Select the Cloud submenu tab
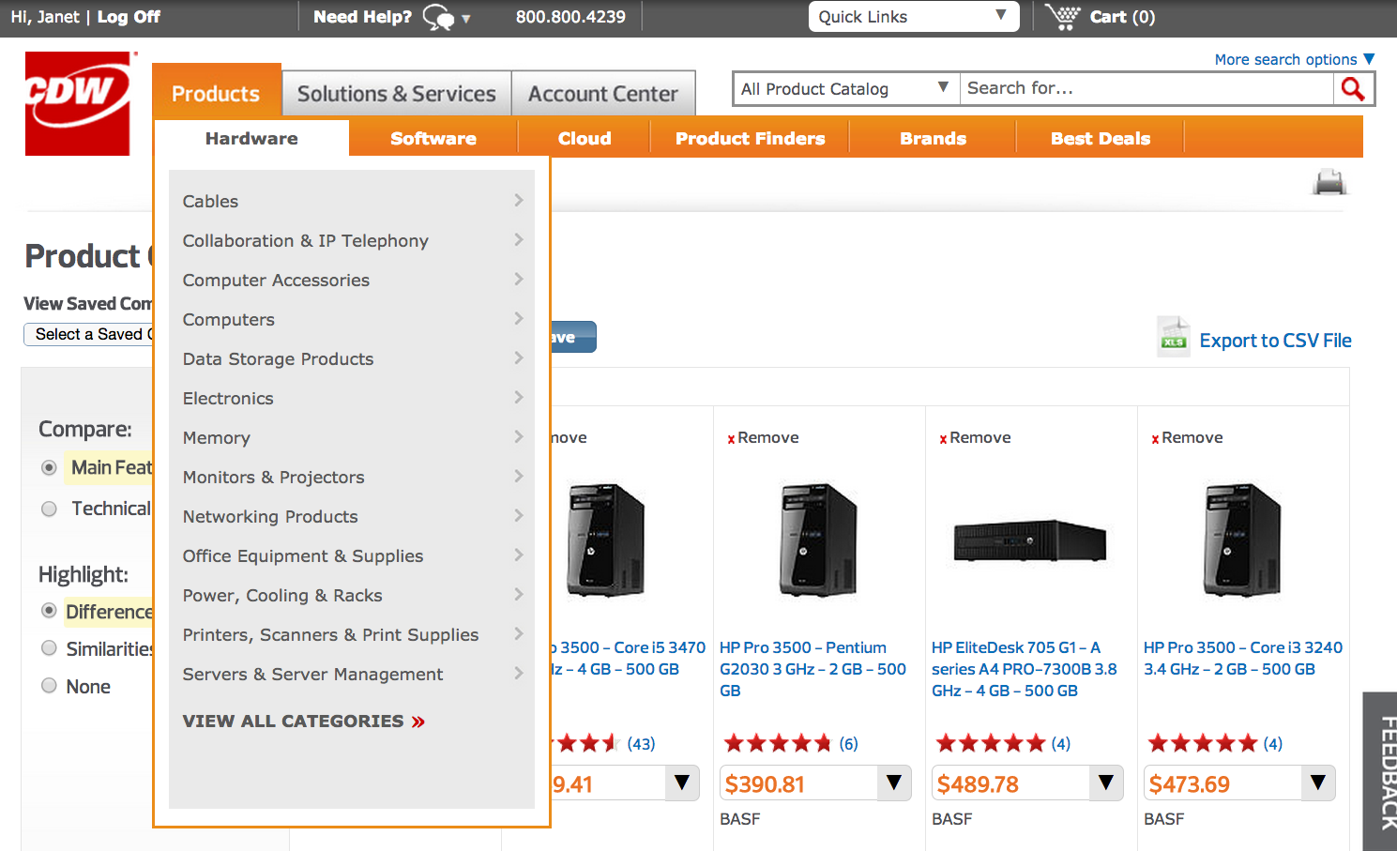 (x=585, y=138)
